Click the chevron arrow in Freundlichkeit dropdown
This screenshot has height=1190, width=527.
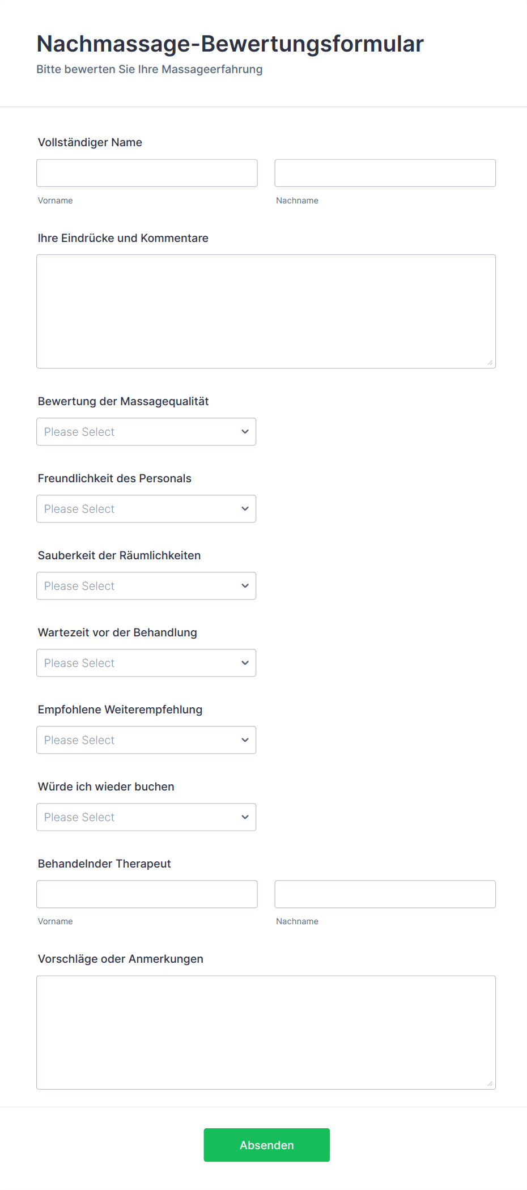tap(245, 509)
